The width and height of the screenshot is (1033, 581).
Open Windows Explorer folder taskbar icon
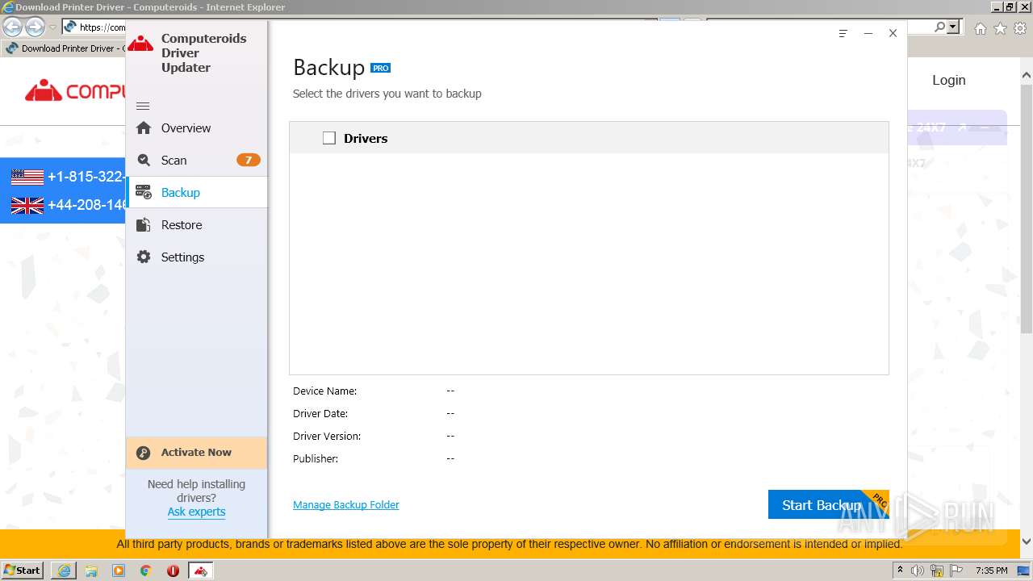(91, 571)
